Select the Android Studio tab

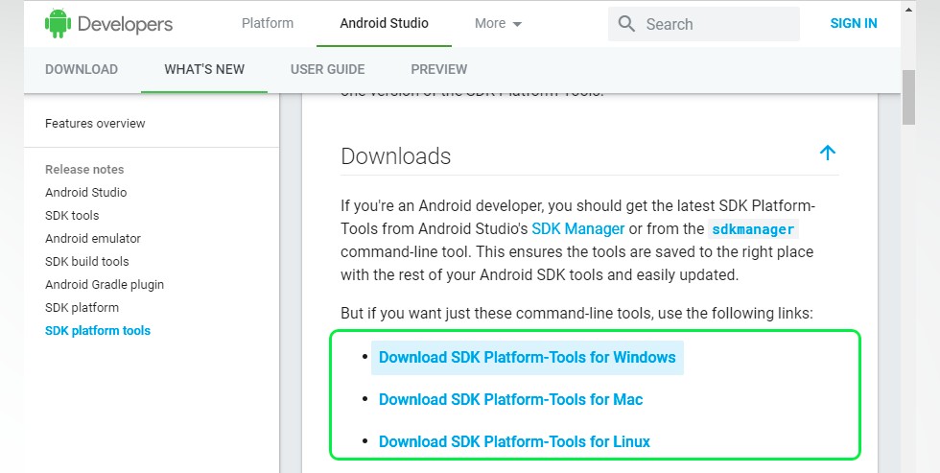point(384,23)
